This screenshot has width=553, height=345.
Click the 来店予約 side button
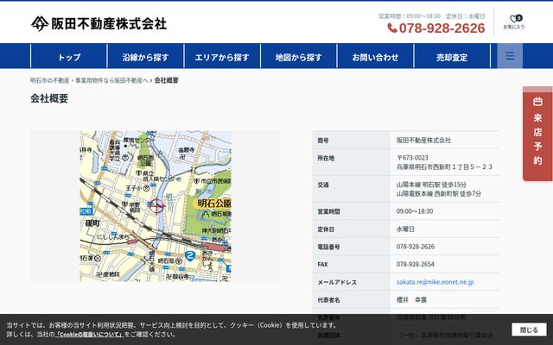(x=537, y=134)
